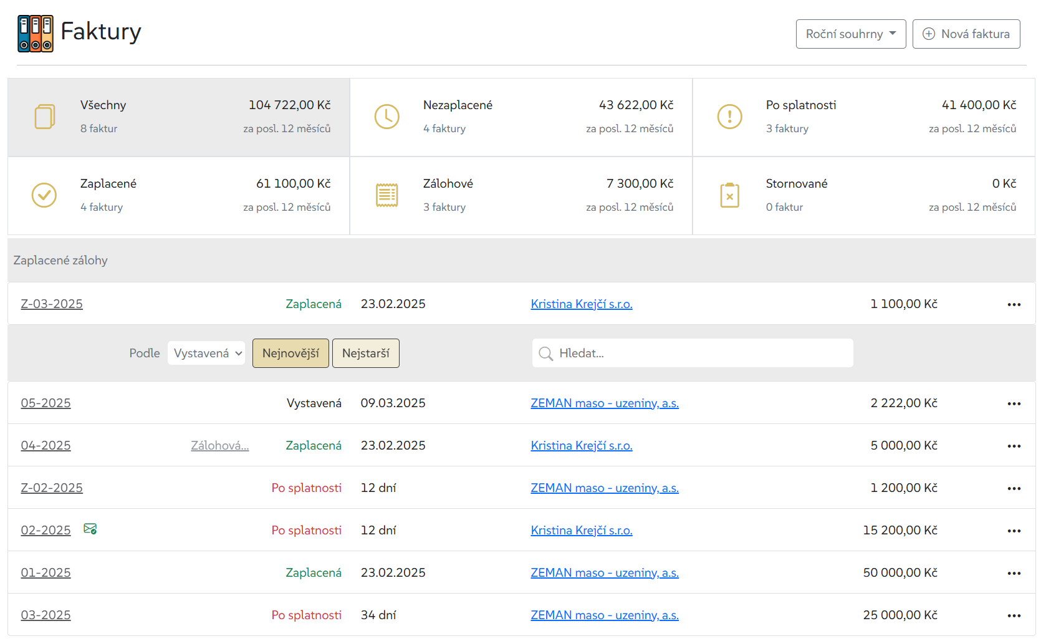Open ZEMAN maso client in 01-2025 row

coord(605,572)
